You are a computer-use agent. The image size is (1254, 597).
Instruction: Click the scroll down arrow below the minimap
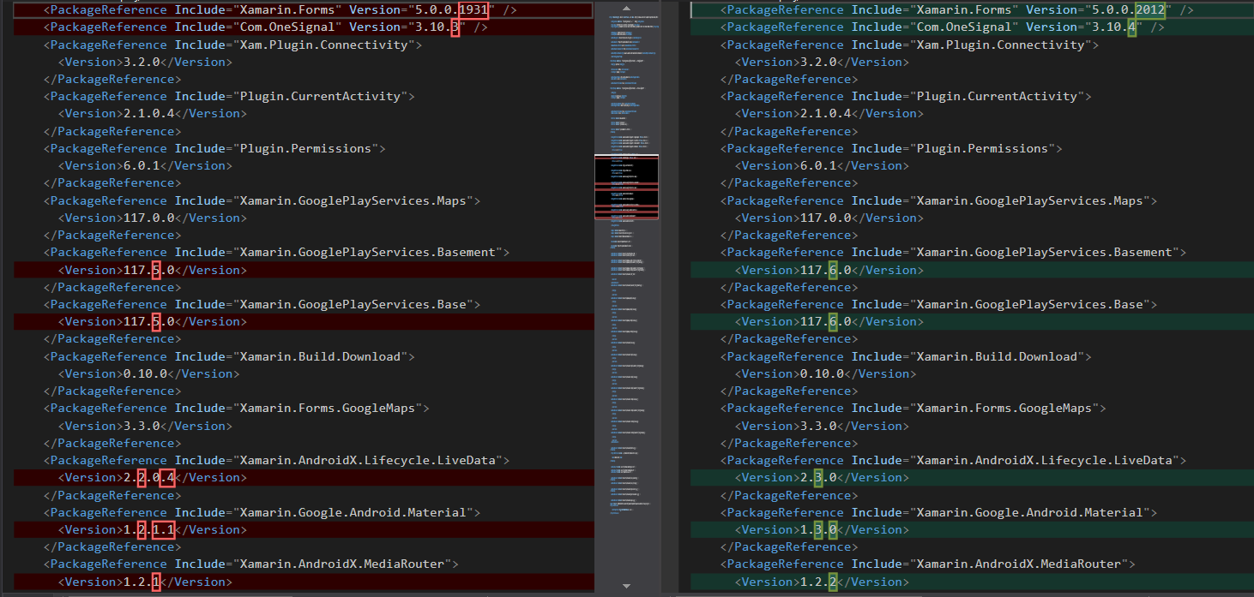tap(626, 587)
